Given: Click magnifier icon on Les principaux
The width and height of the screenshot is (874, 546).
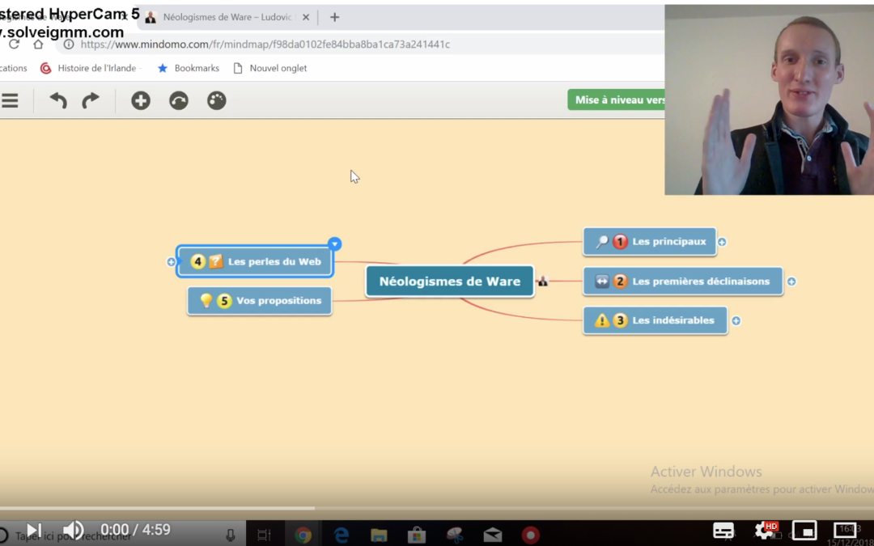Looking at the screenshot, I should 602,242.
